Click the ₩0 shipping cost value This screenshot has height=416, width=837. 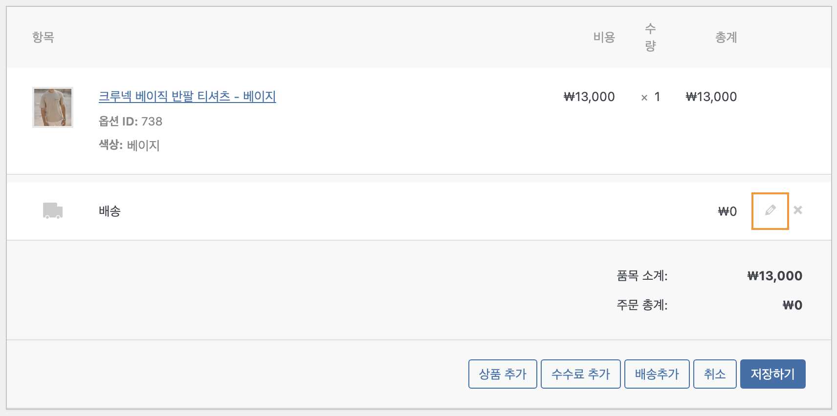727,211
